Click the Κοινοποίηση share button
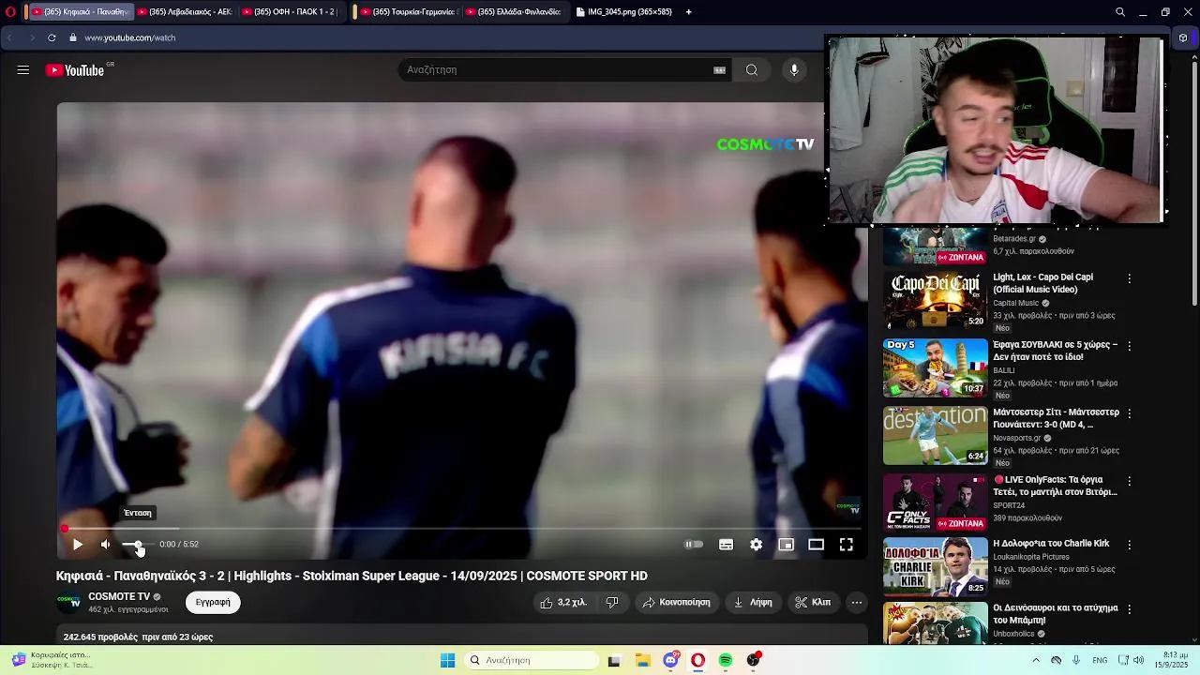Screen dimensions: 1200x675 point(676,602)
